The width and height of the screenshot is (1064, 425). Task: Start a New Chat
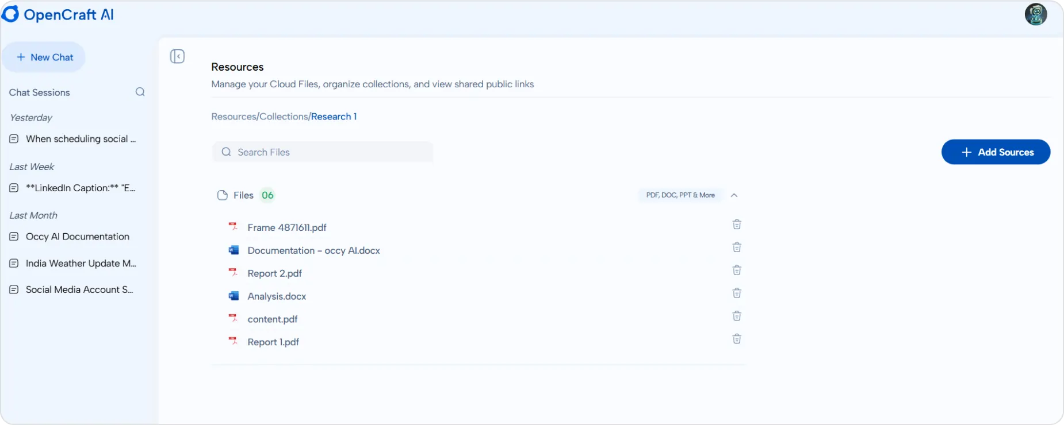click(x=44, y=57)
